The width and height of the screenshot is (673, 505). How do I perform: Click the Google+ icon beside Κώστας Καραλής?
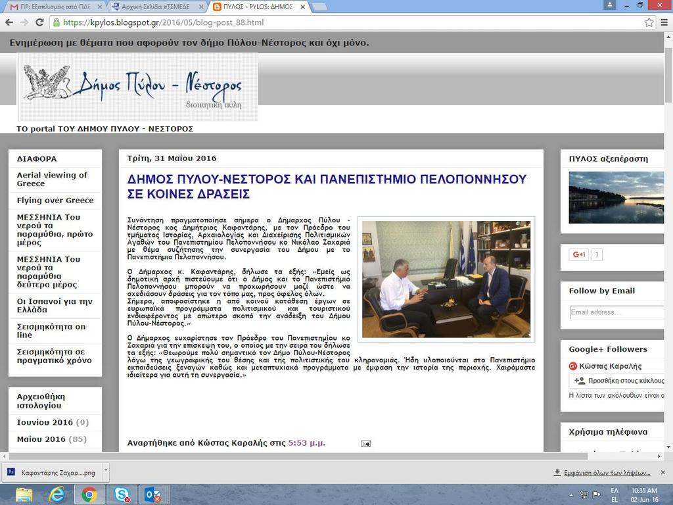point(572,366)
